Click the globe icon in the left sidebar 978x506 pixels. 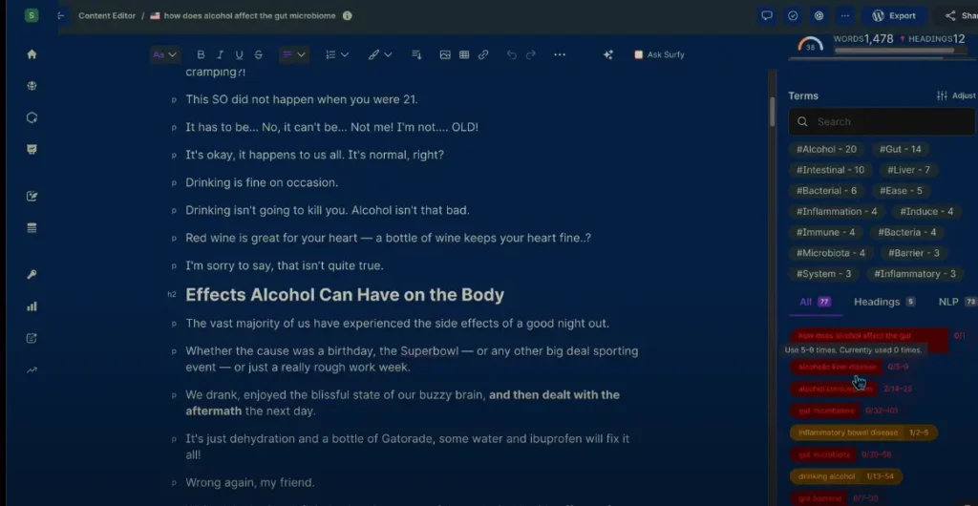[x=32, y=86]
